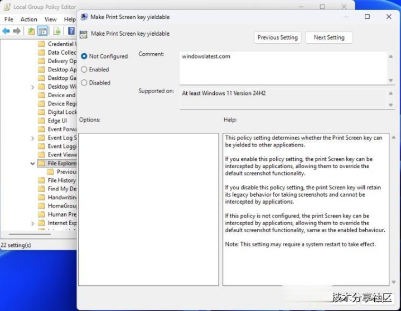This screenshot has height=311, width=401.
Task: Click the 'windowslatest.com' comment text
Action: coord(206,56)
